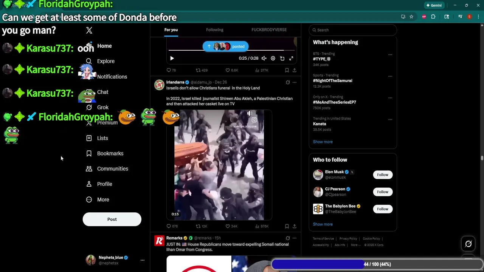This screenshot has height=272, width=484.
Task: Unmute the casket video's sound icon
Action: [x=250, y=113]
